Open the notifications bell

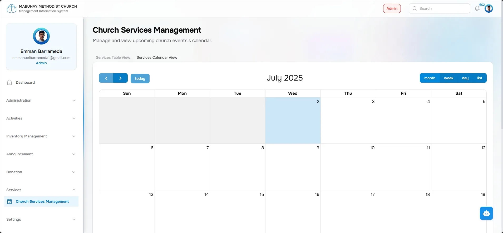click(x=477, y=8)
